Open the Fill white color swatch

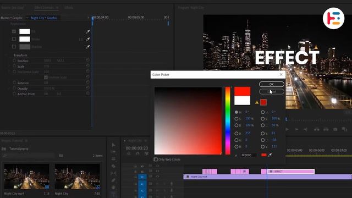pyautogui.click(x=25, y=31)
